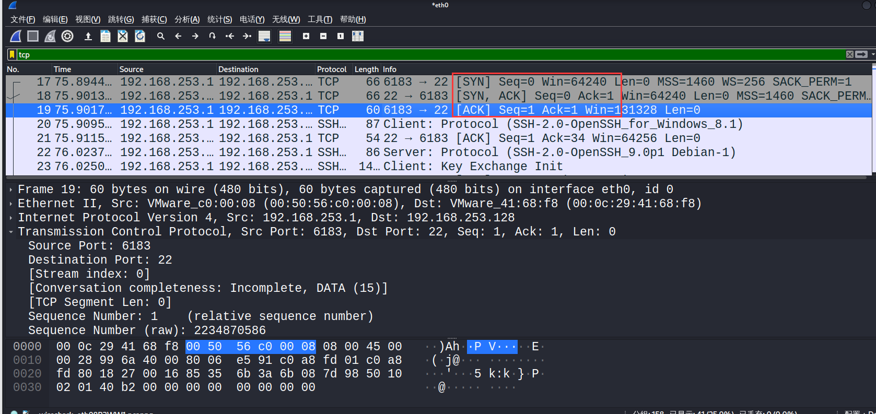Viewport: 876px width, 414px height.
Task: Open the 帮助(H) menu
Action: tap(353, 19)
